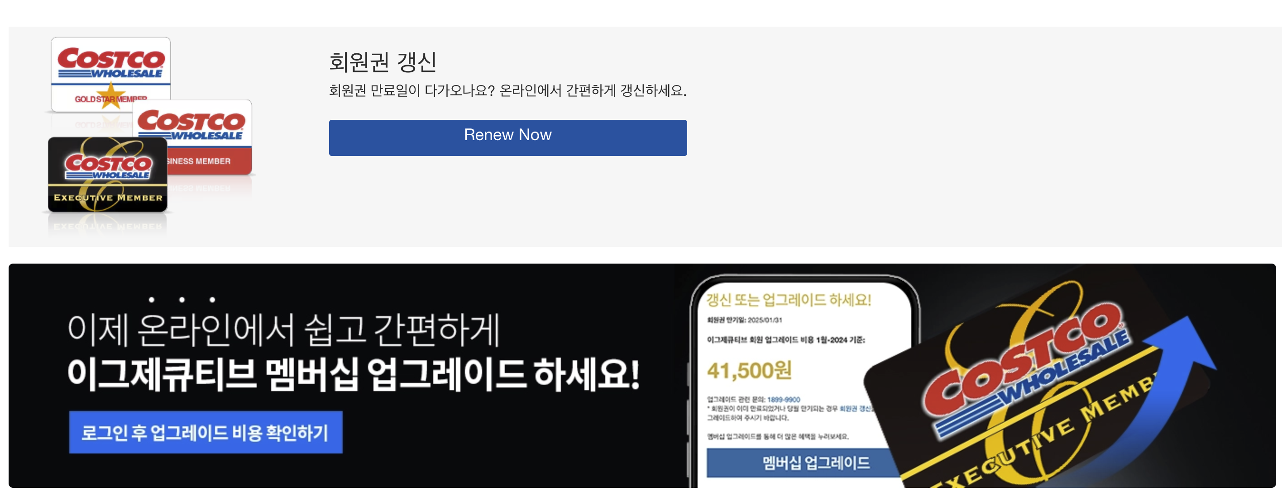Click the 로그인 후 업그레이드 비용 확인하기 button
Image resolution: width=1282 pixels, height=491 pixels.
[x=206, y=432]
